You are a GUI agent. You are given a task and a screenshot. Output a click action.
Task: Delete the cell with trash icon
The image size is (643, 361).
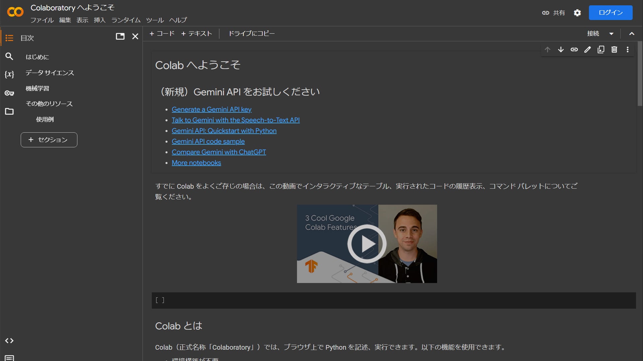click(x=614, y=50)
